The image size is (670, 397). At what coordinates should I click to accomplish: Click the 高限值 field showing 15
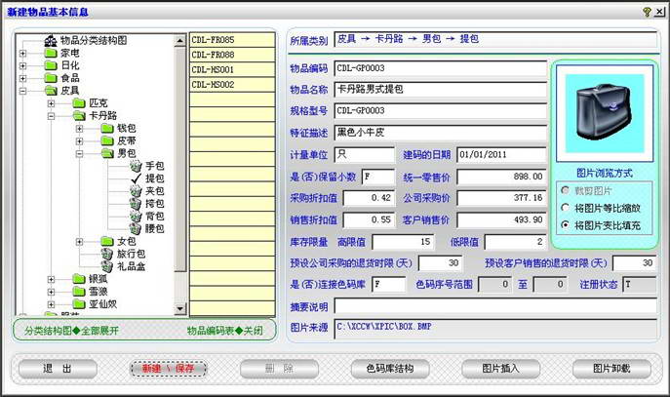click(x=403, y=242)
